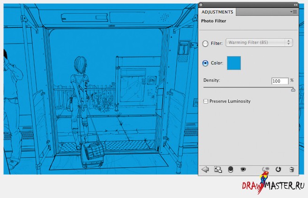This screenshot has width=308, height=198.
Task: Open the blue color swatch picker
Action: 234,63
